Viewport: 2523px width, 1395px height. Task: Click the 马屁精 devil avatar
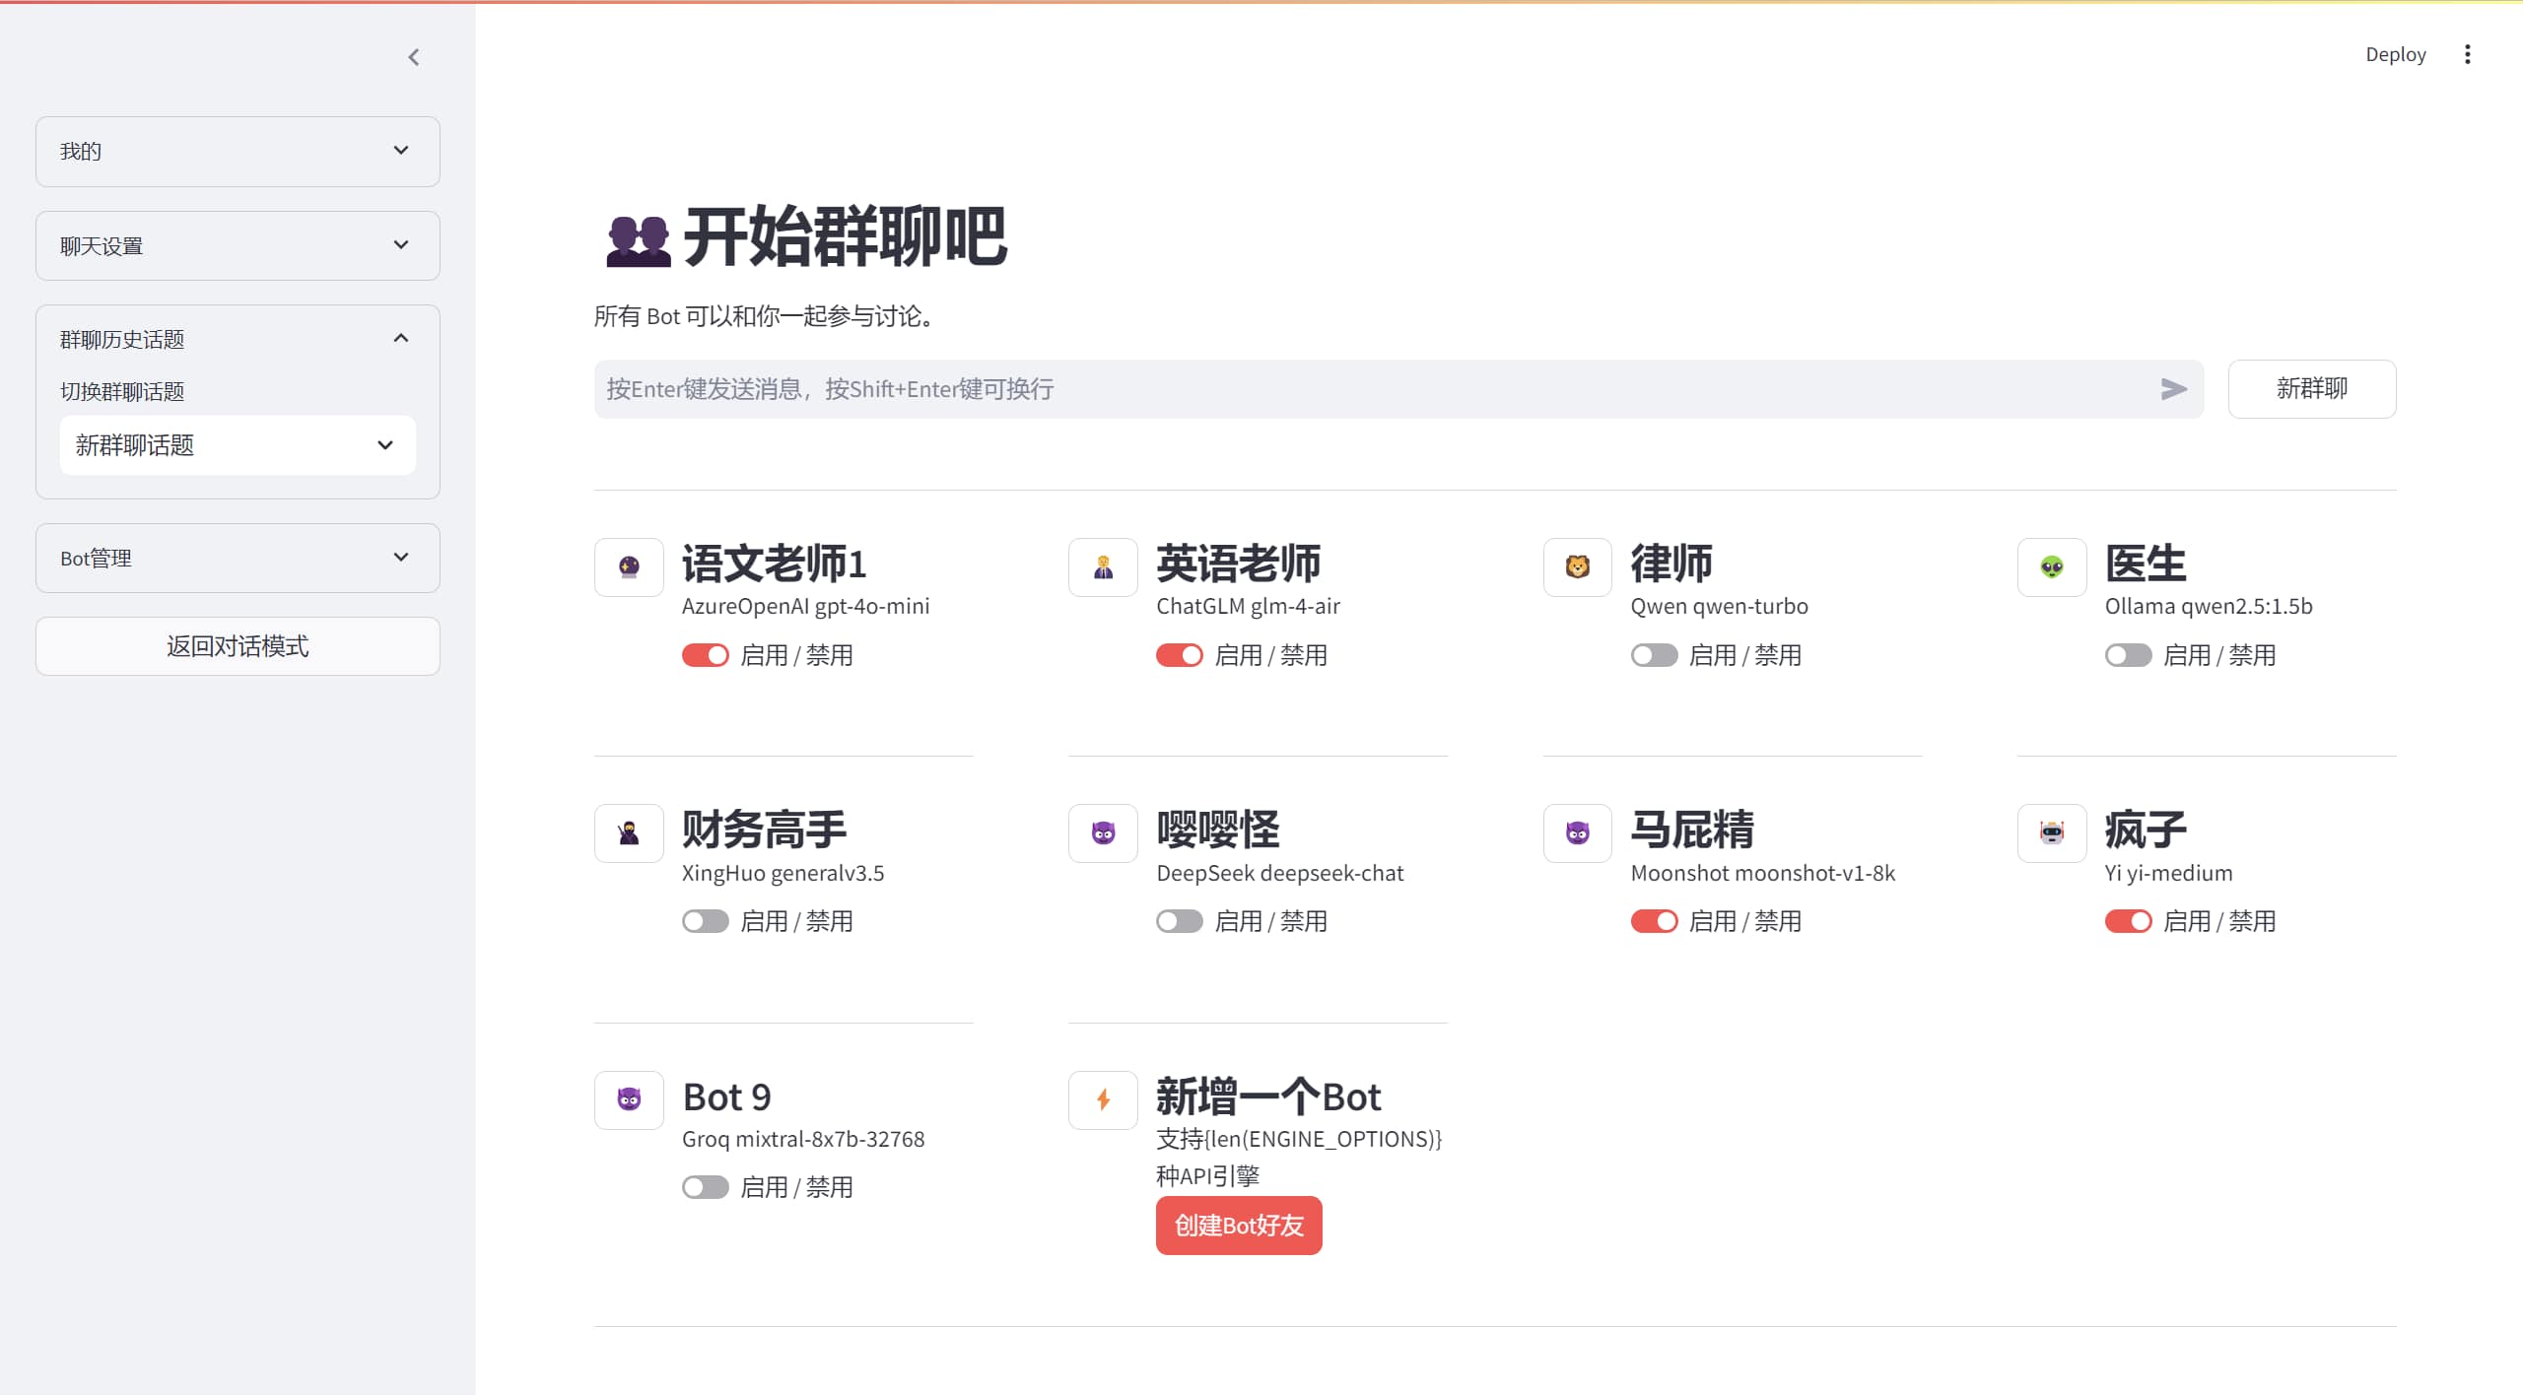click(1577, 833)
